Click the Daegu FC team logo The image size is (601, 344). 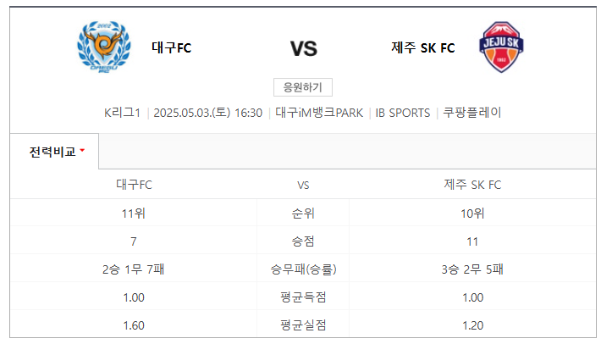coord(104,47)
